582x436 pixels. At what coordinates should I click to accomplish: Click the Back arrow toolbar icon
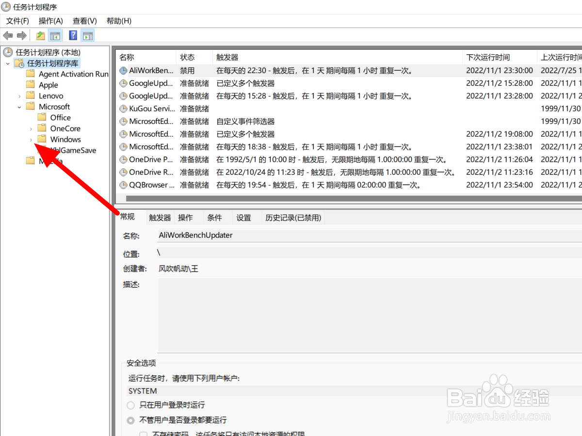(x=8, y=35)
